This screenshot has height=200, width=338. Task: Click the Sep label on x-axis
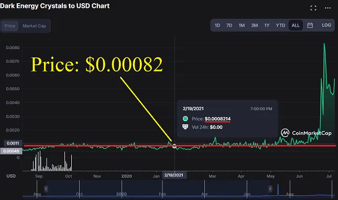coord(39,176)
